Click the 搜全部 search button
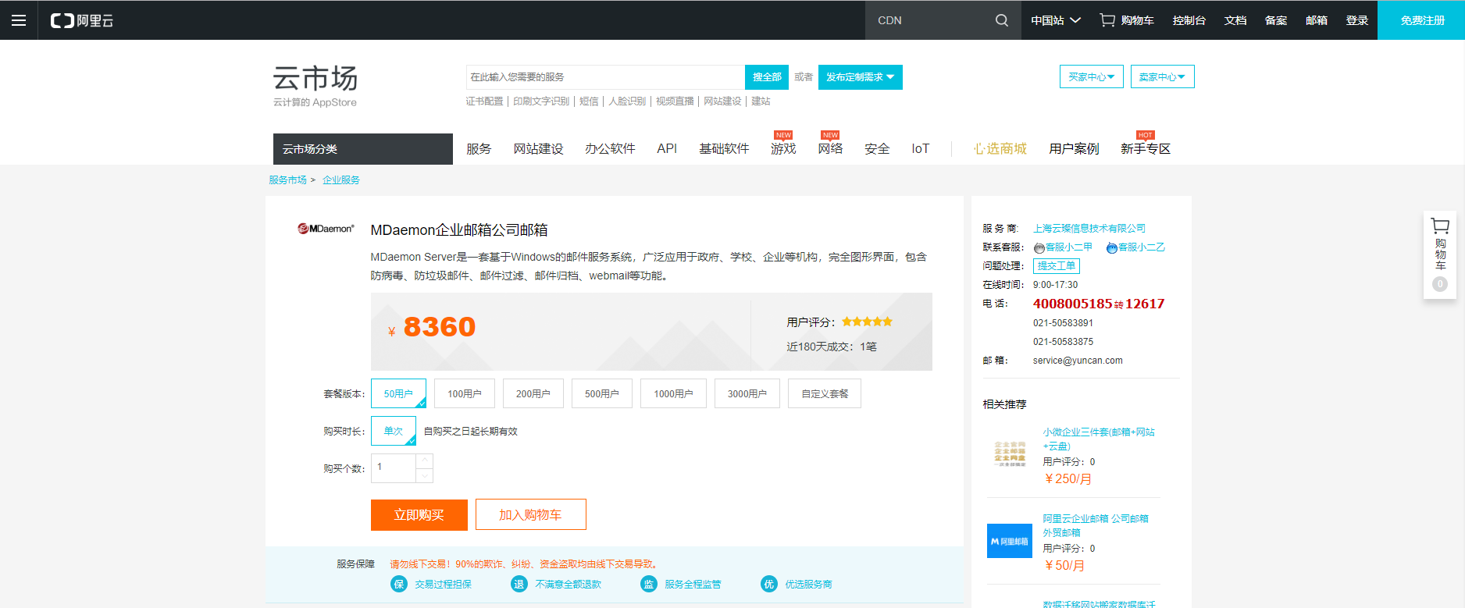The height and width of the screenshot is (608, 1465). click(x=767, y=77)
